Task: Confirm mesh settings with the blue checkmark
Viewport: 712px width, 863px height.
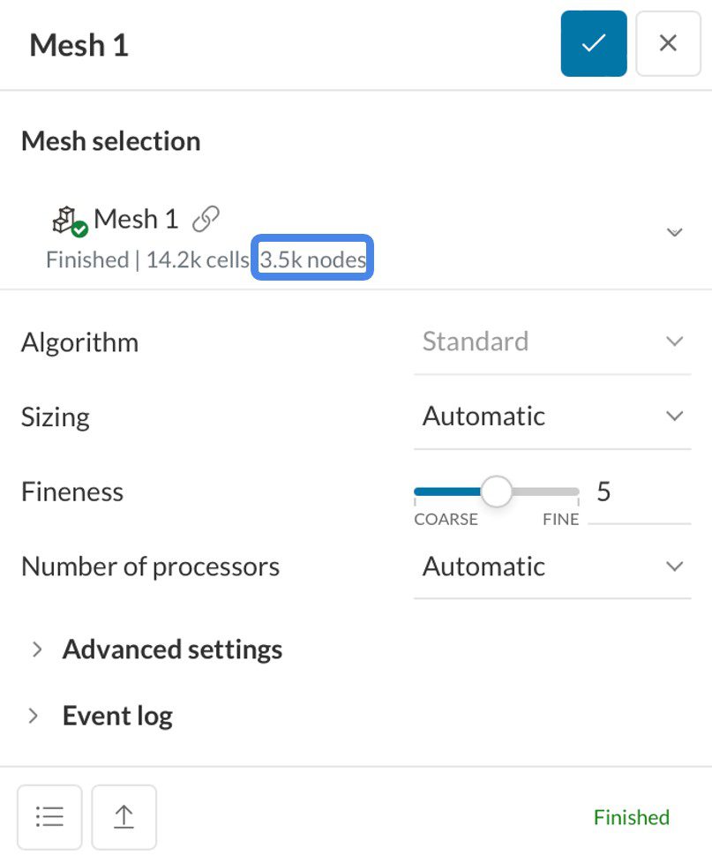Action: (x=594, y=43)
